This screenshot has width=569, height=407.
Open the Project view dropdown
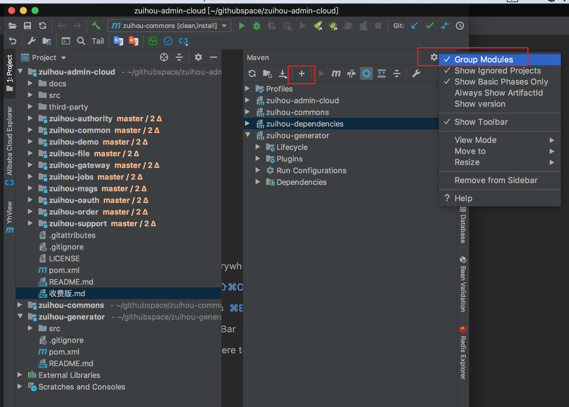tap(64, 58)
